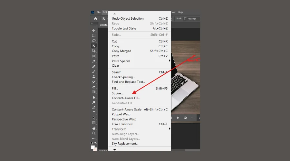The width and height of the screenshot is (290, 161).
Task: Choose Toggle Last State
Action: 140,28
